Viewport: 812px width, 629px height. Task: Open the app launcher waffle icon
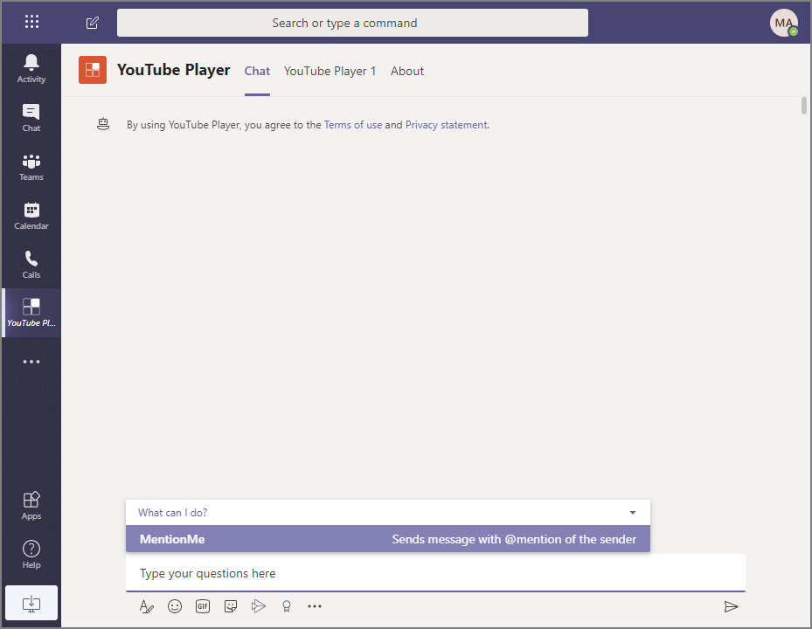click(x=31, y=22)
